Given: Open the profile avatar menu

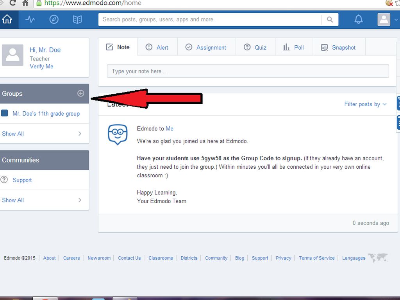Looking at the screenshot, I should [x=384, y=19].
